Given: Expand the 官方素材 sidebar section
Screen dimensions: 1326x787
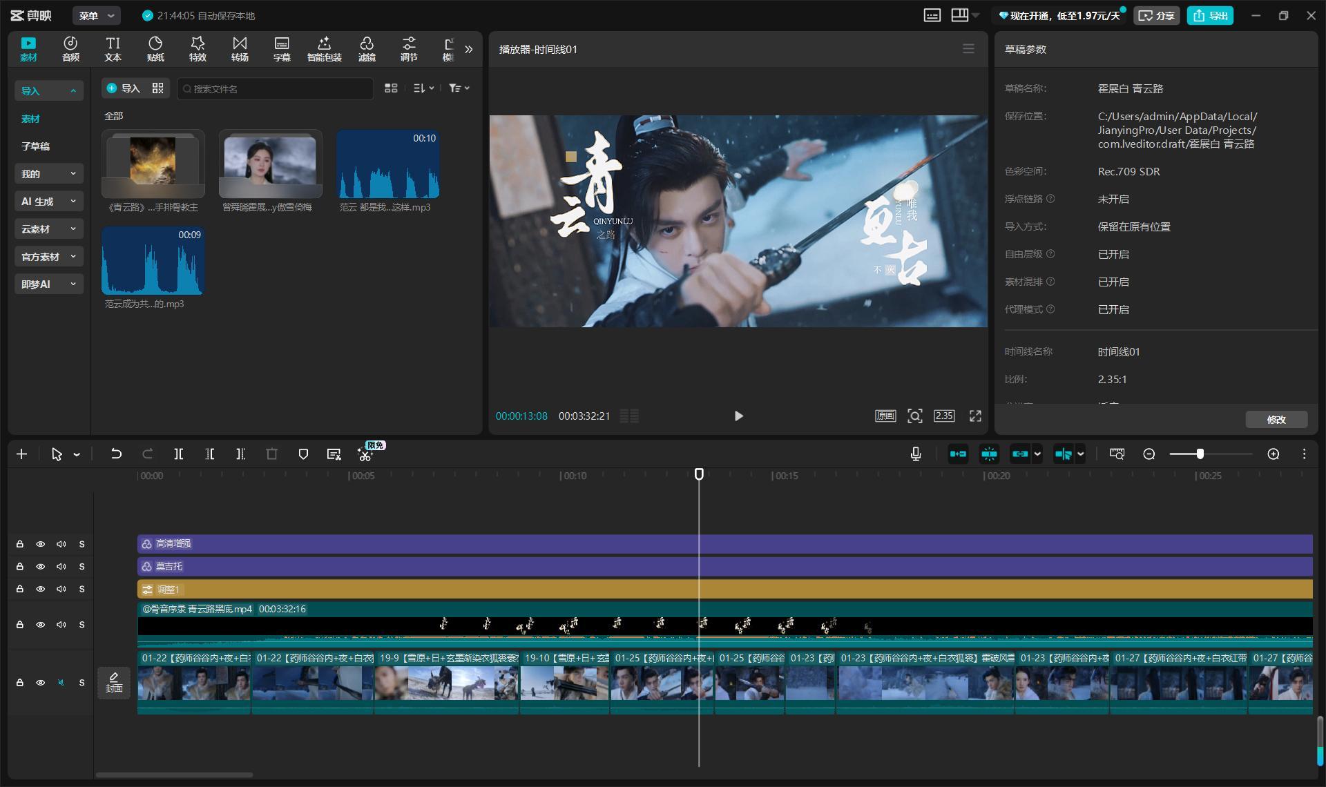Looking at the screenshot, I should pos(48,256).
